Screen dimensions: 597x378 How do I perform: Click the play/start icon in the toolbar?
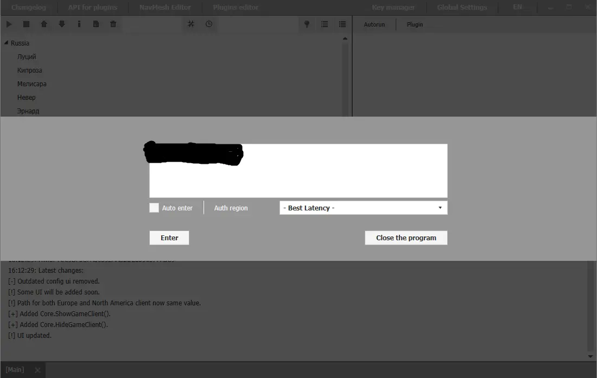(x=9, y=24)
